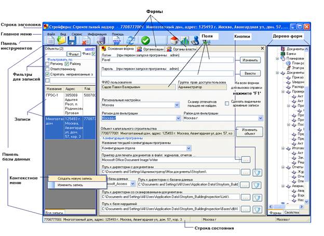Choose Создать новую запись in context menu
Screen dimensions: 324x236
point(77,178)
